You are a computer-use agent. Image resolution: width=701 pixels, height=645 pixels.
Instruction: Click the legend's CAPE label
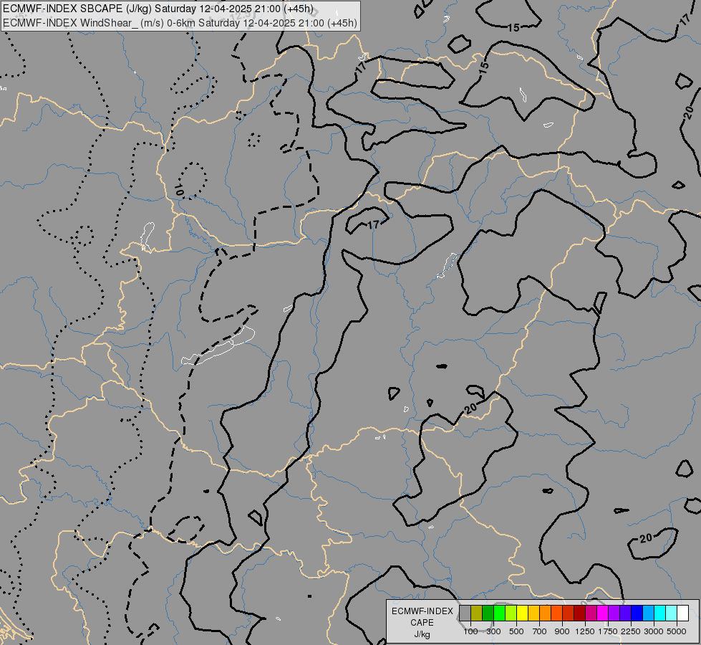point(422,623)
